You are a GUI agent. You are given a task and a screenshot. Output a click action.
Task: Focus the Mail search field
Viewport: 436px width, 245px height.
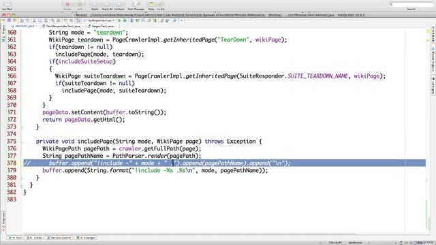click(x=411, y=4)
